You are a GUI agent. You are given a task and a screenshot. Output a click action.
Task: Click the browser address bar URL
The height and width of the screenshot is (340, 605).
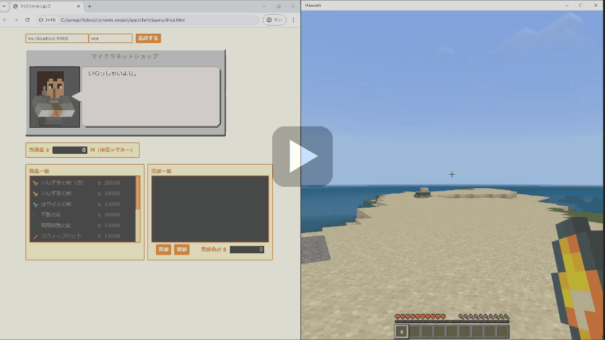123,19
